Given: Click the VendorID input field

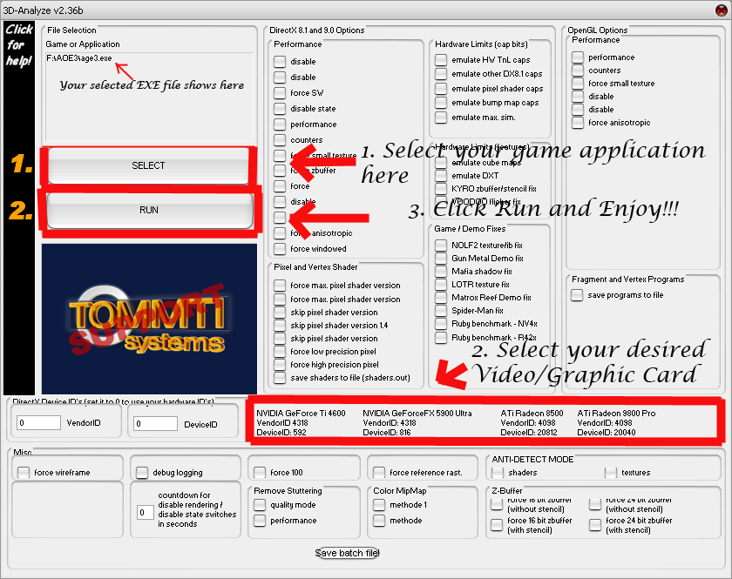Looking at the screenshot, I should [x=38, y=422].
